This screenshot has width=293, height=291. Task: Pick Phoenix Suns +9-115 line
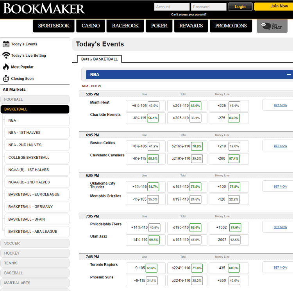146,280
